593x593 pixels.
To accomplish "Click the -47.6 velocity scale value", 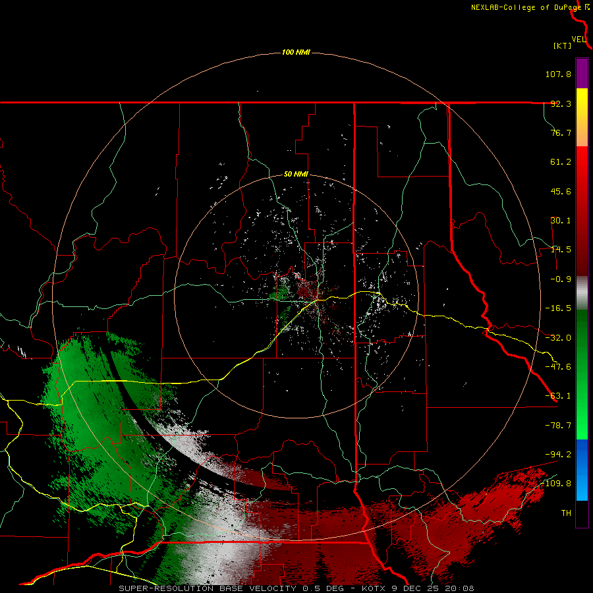I will (x=558, y=367).
